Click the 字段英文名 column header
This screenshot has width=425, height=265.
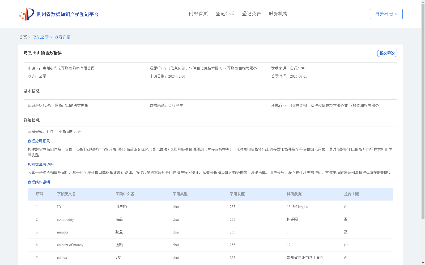pyautogui.click(x=66, y=194)
